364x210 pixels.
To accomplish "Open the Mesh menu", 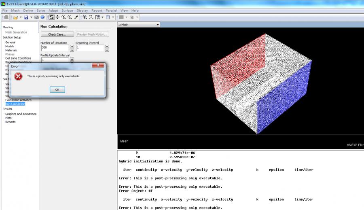I will pos(15,11).
